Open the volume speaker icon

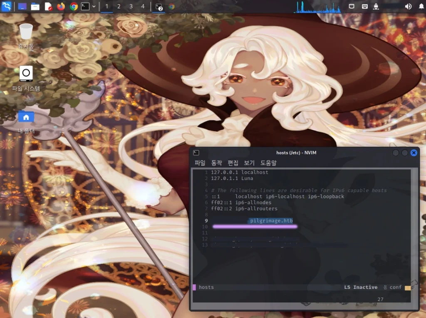[x=408, y=6]
